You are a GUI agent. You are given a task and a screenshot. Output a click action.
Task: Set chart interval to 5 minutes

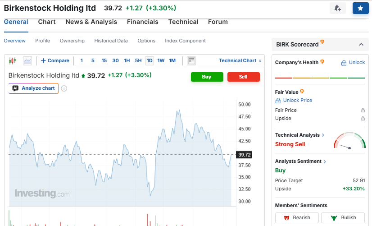[93, 60]
